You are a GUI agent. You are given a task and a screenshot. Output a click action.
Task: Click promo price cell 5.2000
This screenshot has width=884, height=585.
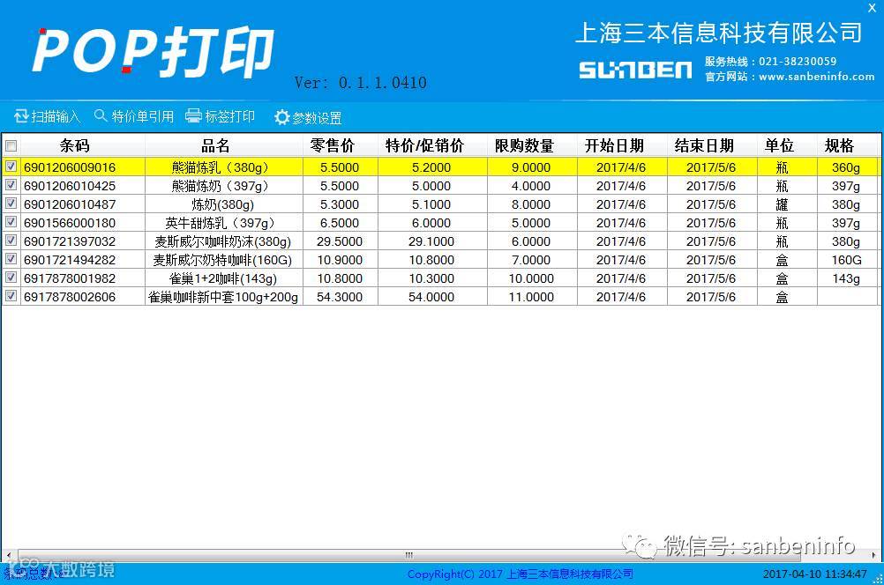click(x=431, y=167)
